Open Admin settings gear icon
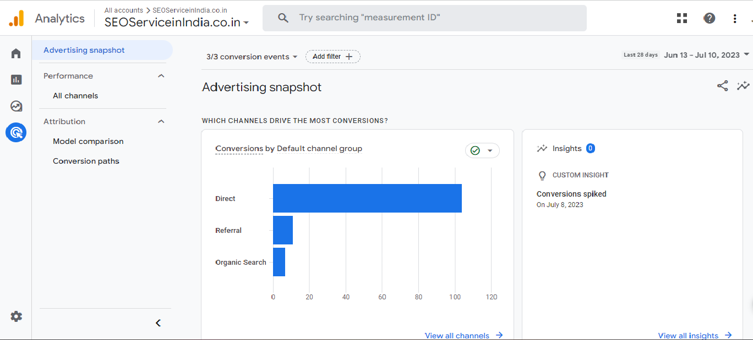Viewport: 753px width, 340px height. [16, 316]
